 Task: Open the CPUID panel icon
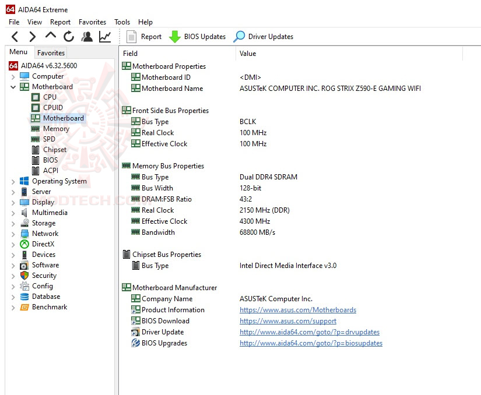point(86,36)
